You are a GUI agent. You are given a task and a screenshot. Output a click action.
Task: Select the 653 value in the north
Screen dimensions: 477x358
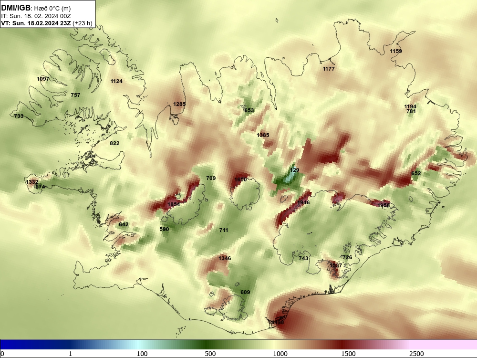[249, 111]
